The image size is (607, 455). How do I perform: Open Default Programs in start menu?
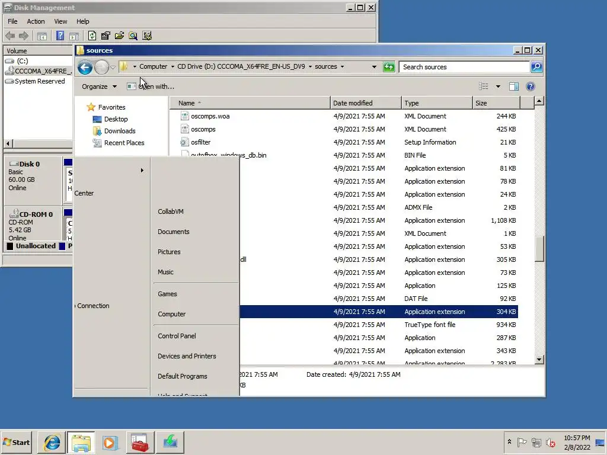tap(183, 376)
